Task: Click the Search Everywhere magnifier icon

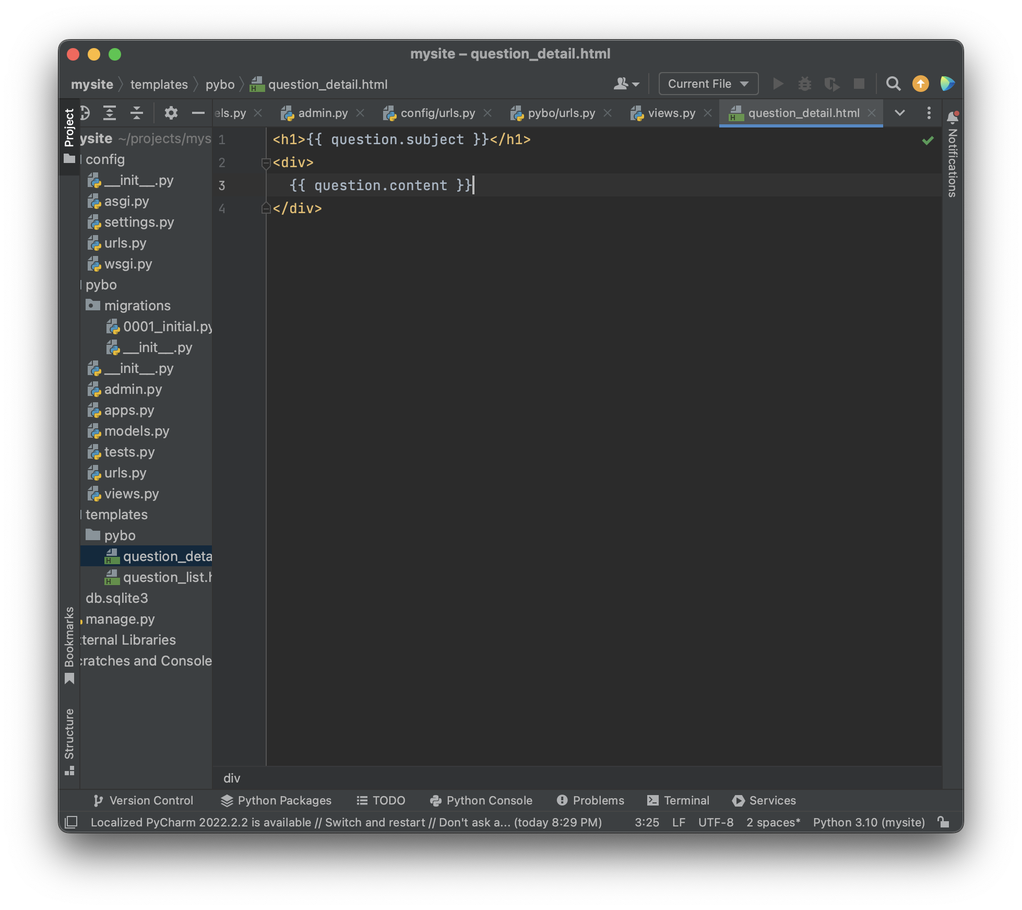Action: 893,84
